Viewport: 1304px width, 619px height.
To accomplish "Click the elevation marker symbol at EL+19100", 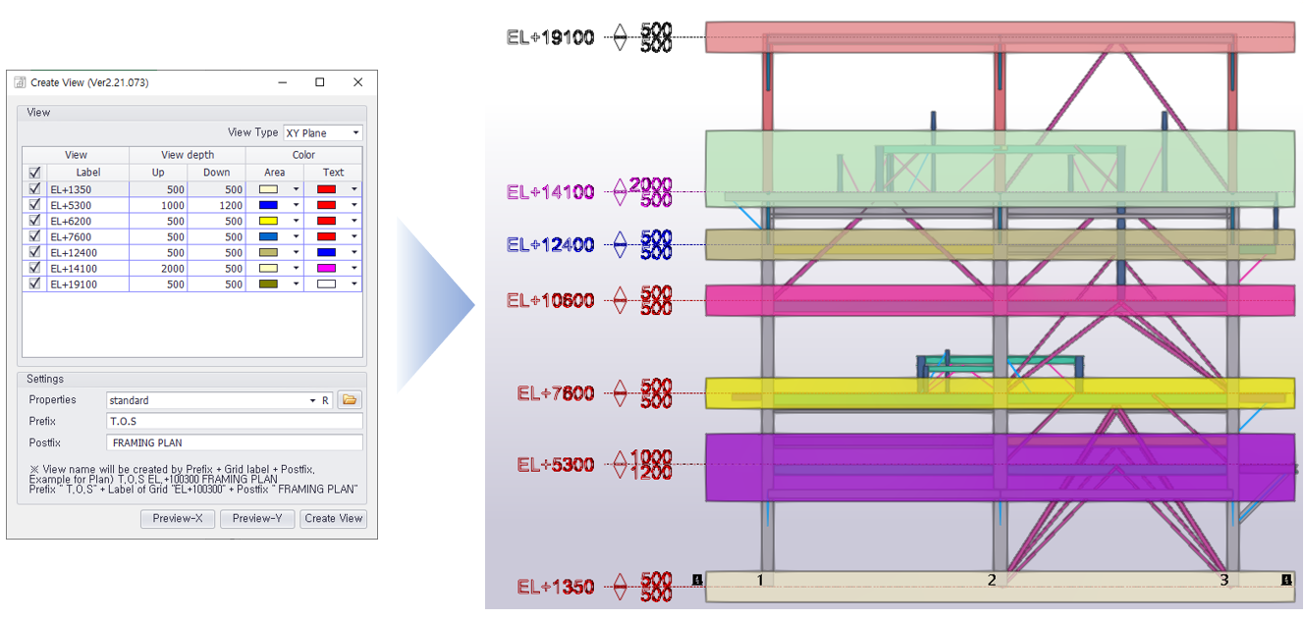I will click(620, 37).
